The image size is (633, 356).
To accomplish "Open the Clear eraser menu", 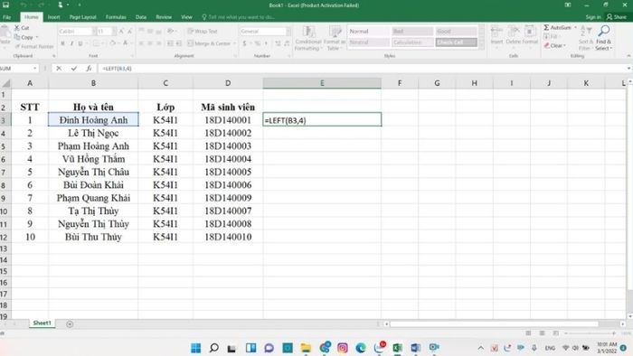I will [x=554, y=45].
